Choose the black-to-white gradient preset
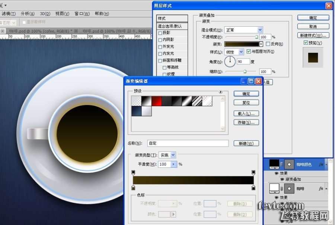This screenshot has height=225, width=335. click(147, 101)
